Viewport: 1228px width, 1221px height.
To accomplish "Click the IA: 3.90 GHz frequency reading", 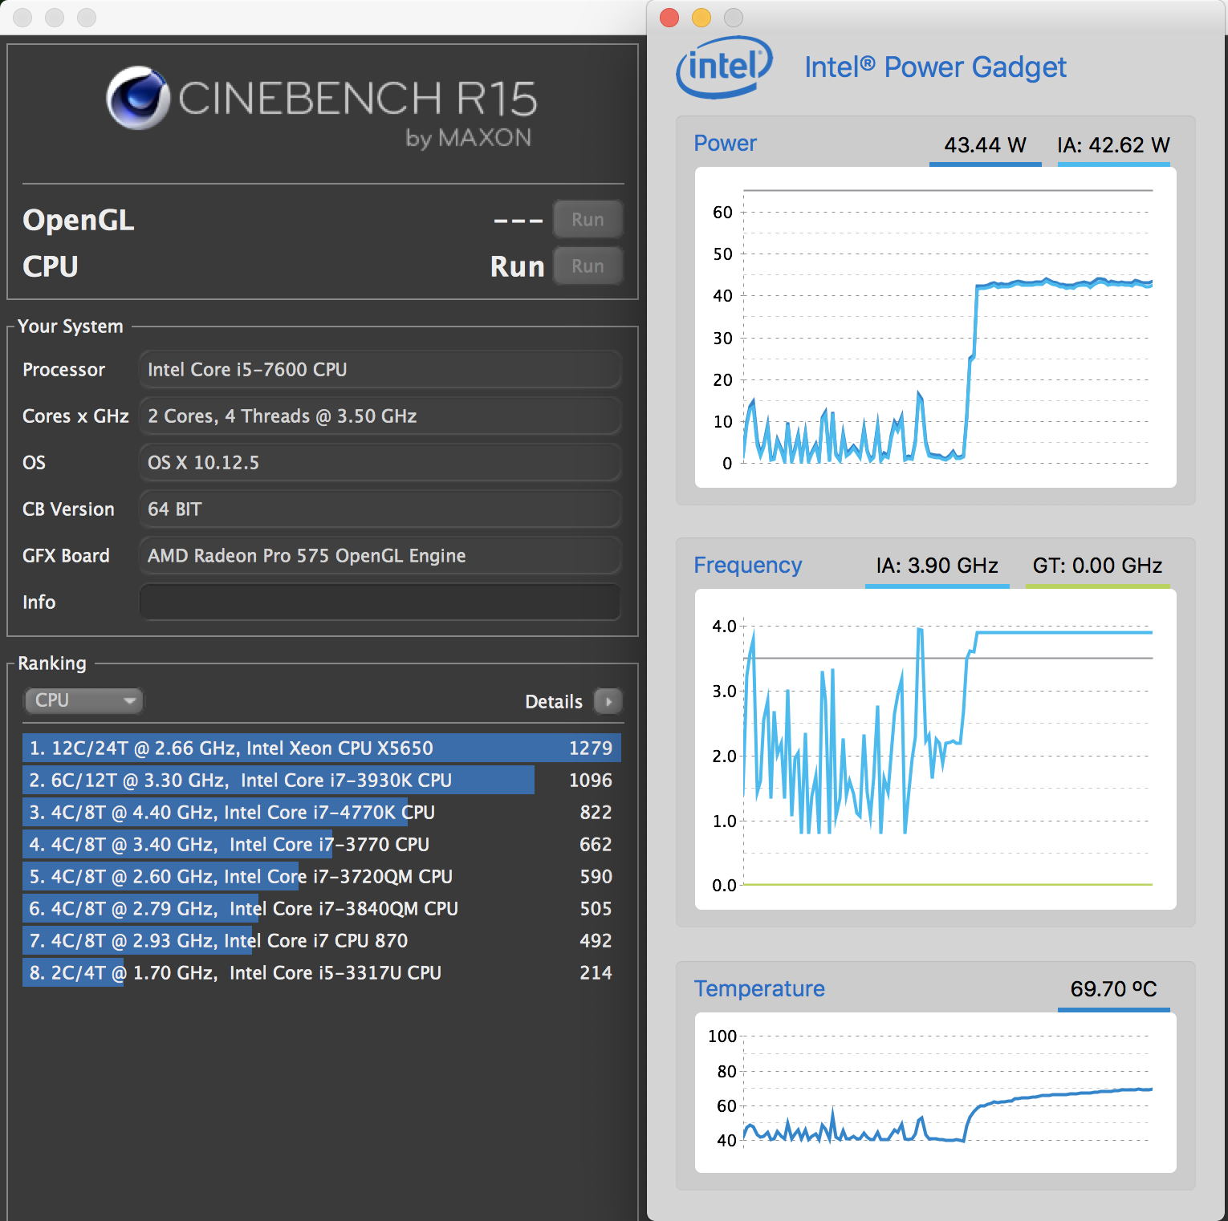I will pos(937,566).
